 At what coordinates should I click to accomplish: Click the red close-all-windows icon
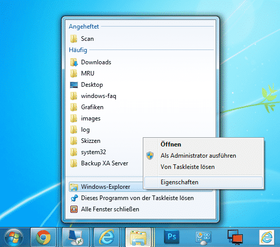[x=74, y=209]
